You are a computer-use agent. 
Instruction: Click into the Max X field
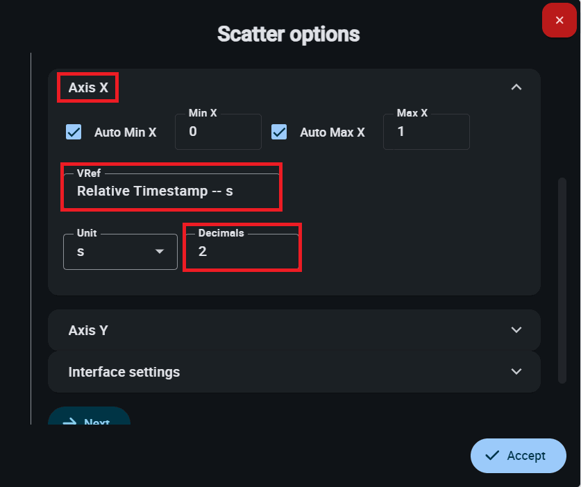426,132
